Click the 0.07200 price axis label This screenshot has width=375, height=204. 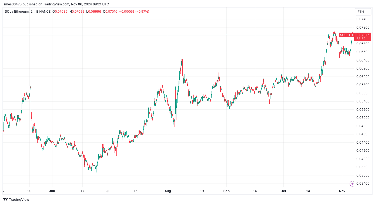(363, 27)
